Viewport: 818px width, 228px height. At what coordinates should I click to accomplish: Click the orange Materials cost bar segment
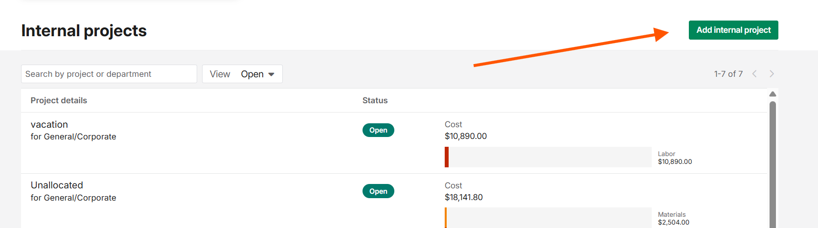point(446,218)
